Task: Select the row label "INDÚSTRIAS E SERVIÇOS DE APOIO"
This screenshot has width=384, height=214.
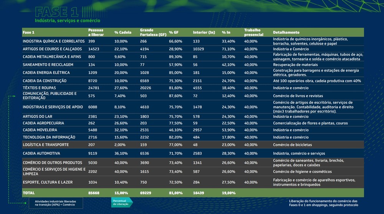Action: point(53,107)
